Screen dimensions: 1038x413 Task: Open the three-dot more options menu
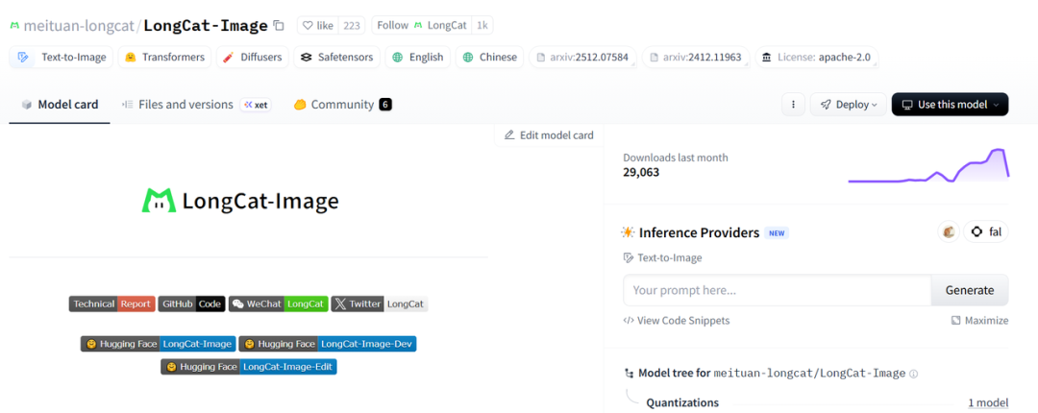(793, 105)
